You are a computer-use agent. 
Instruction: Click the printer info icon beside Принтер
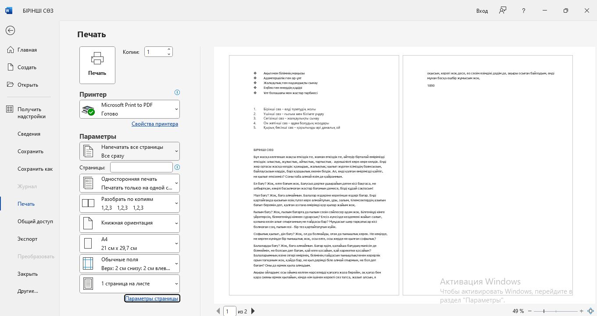177,92
